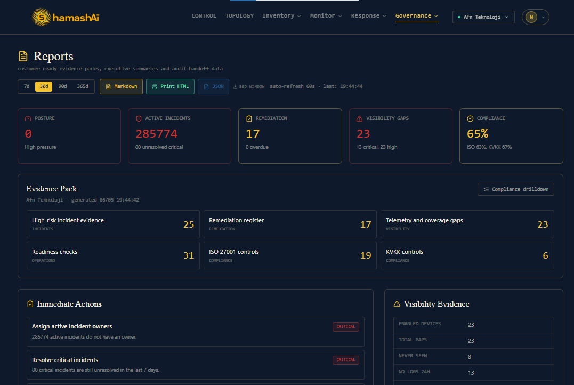Expand the Governance menu
Screen dimensions: 574x385
417,16
